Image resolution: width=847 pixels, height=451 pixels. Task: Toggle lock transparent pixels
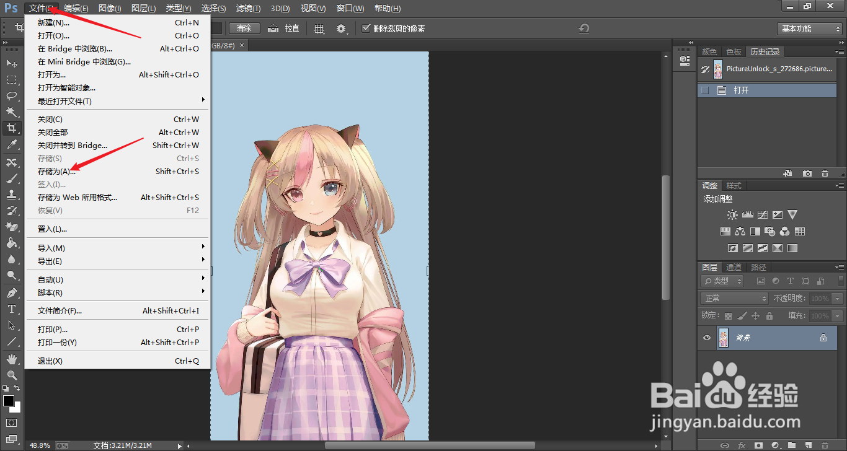tap(729, 316)
